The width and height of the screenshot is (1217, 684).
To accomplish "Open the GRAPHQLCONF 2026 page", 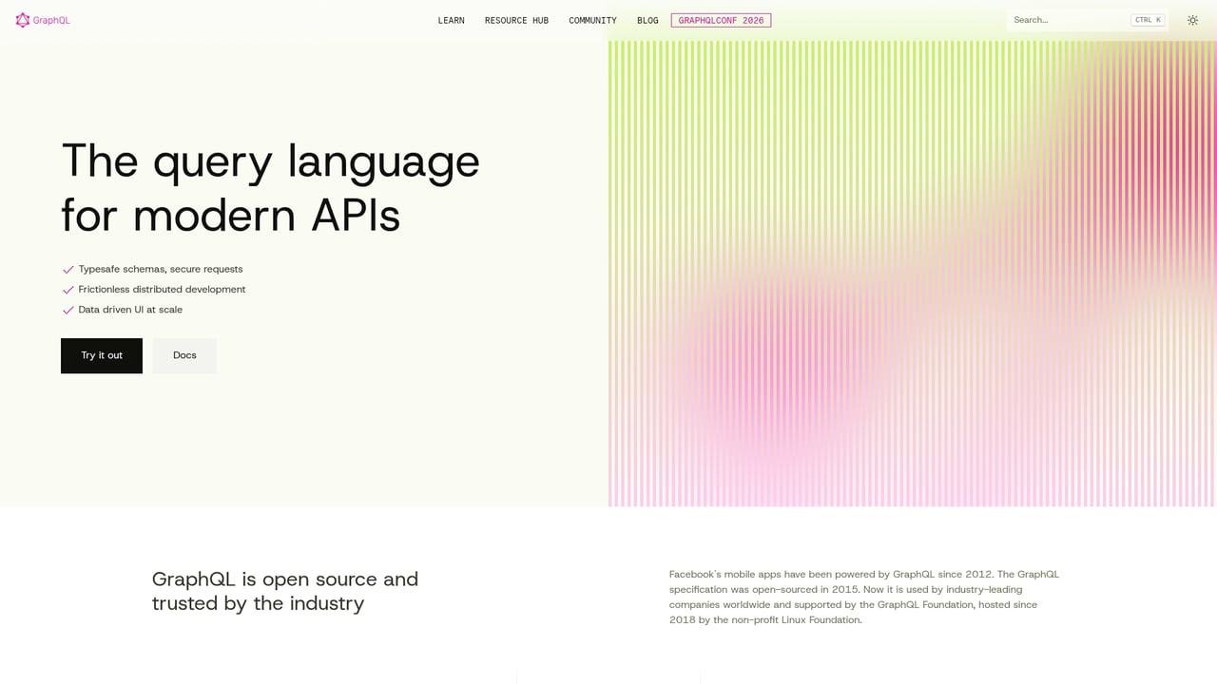I will (721, 20).
